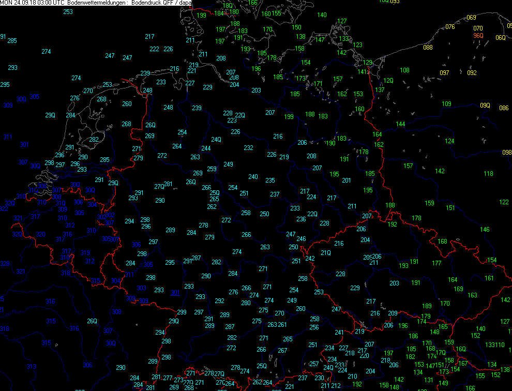The height and width of the screenshot is (391, 512).
Task: Click the underlined 301 station reading
Action: (175, 293)
